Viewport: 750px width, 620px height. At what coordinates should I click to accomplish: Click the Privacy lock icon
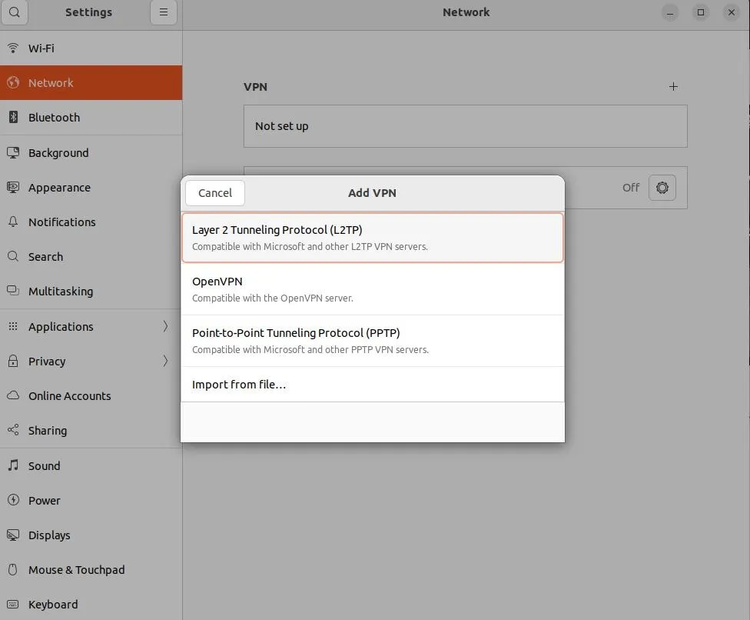click(x=13, y=361)
